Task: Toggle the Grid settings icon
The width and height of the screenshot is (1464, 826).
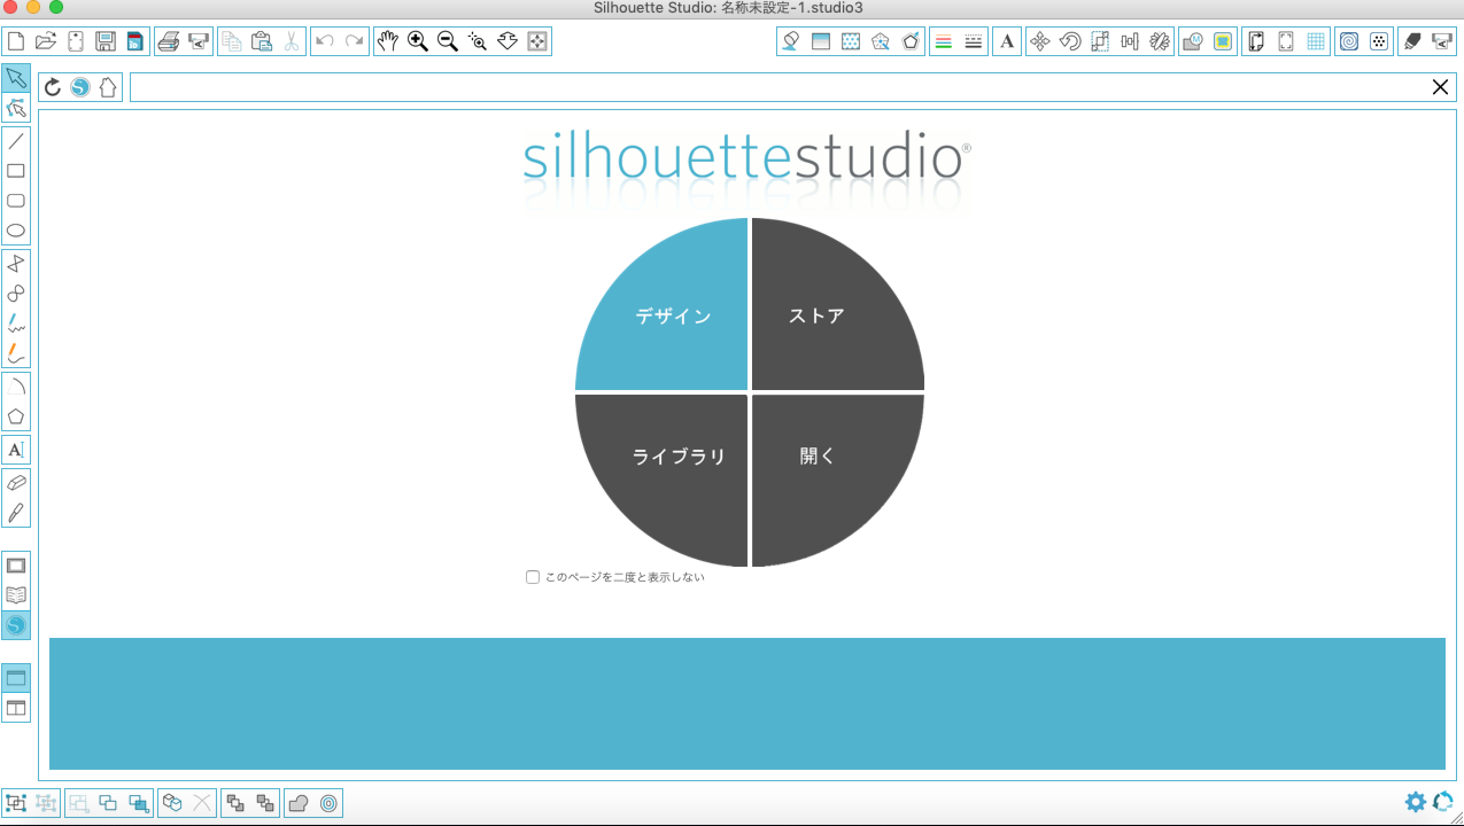Action: point(1315,41)
